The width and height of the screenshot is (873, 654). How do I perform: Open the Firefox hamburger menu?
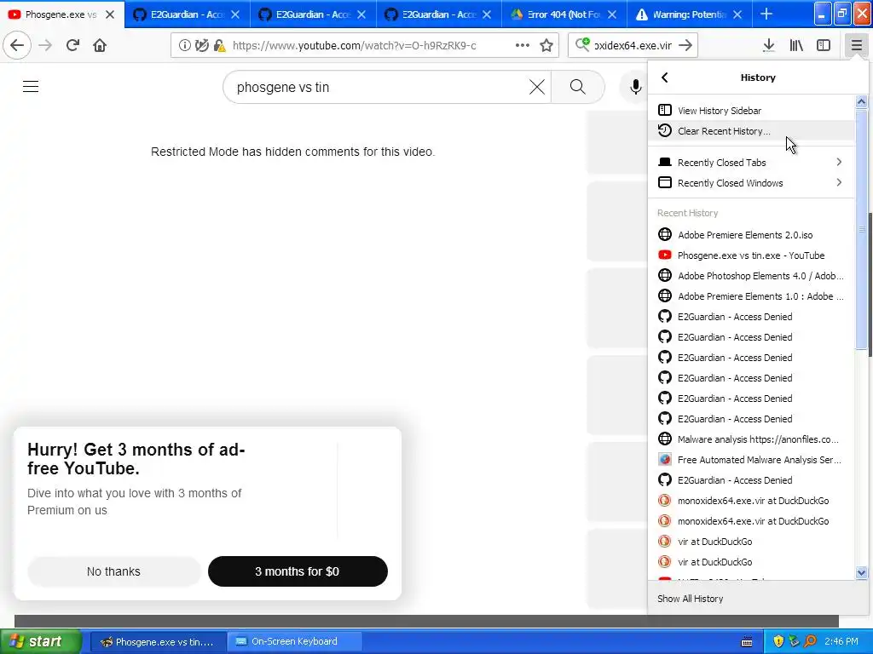(x=856, y=46)
